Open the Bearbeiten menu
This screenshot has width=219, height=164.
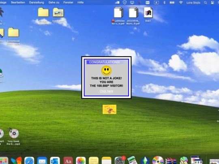[18, 2]
